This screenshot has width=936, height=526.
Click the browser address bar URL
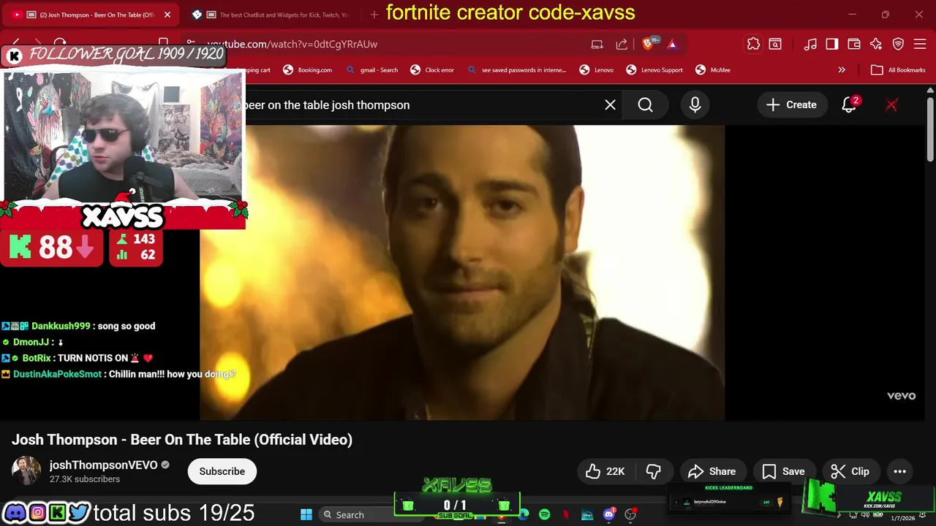pyautogui.click(x=292, y=44)
